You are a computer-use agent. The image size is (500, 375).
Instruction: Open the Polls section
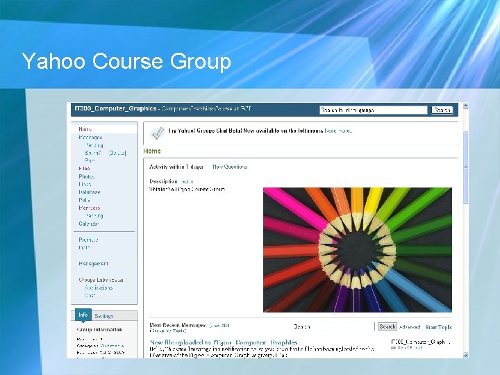pyautogui.click(x=84, y=200)
